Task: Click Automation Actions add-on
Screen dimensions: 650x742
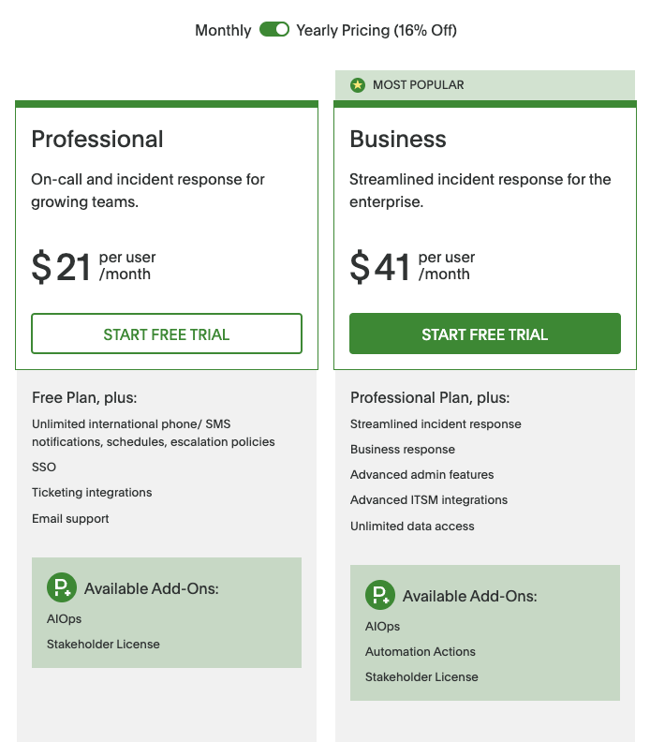Action: 421,652
